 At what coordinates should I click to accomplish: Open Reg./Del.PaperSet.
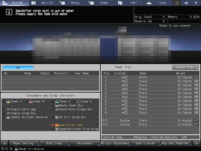click(177, 143)
